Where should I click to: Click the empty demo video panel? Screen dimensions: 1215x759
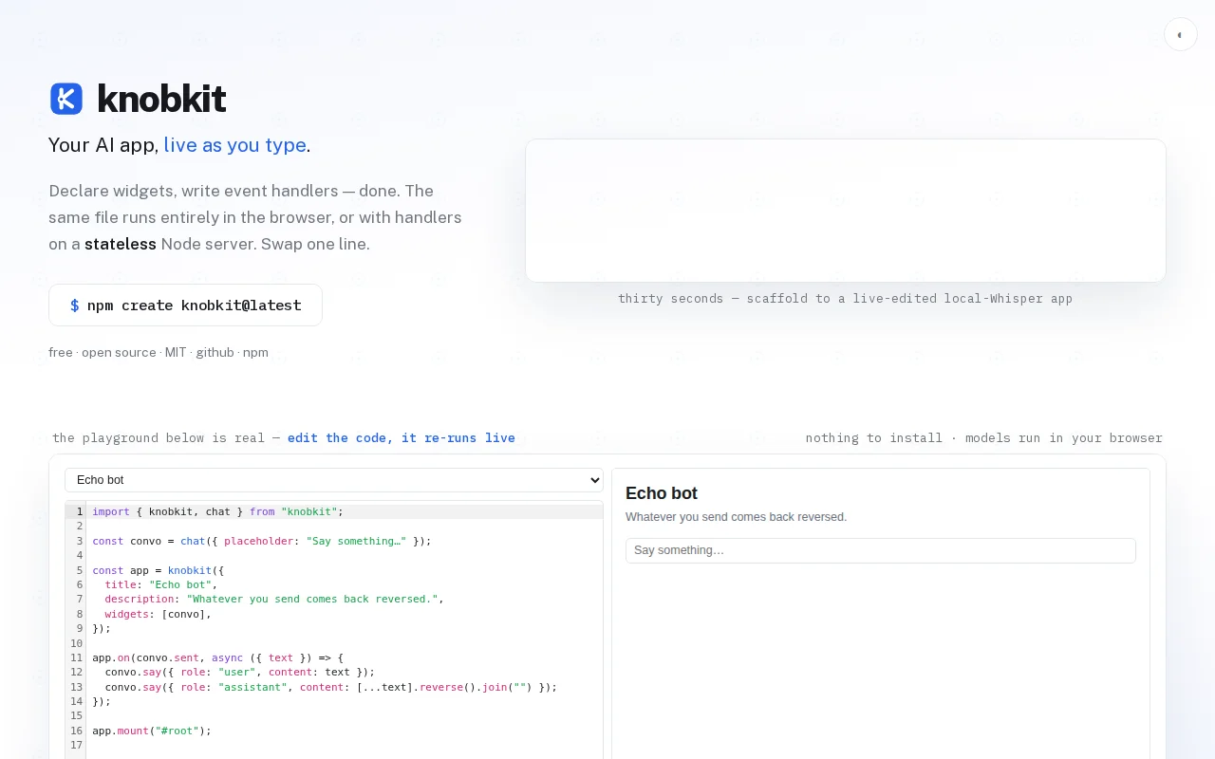pyautogui.click(x=846, y=211)
